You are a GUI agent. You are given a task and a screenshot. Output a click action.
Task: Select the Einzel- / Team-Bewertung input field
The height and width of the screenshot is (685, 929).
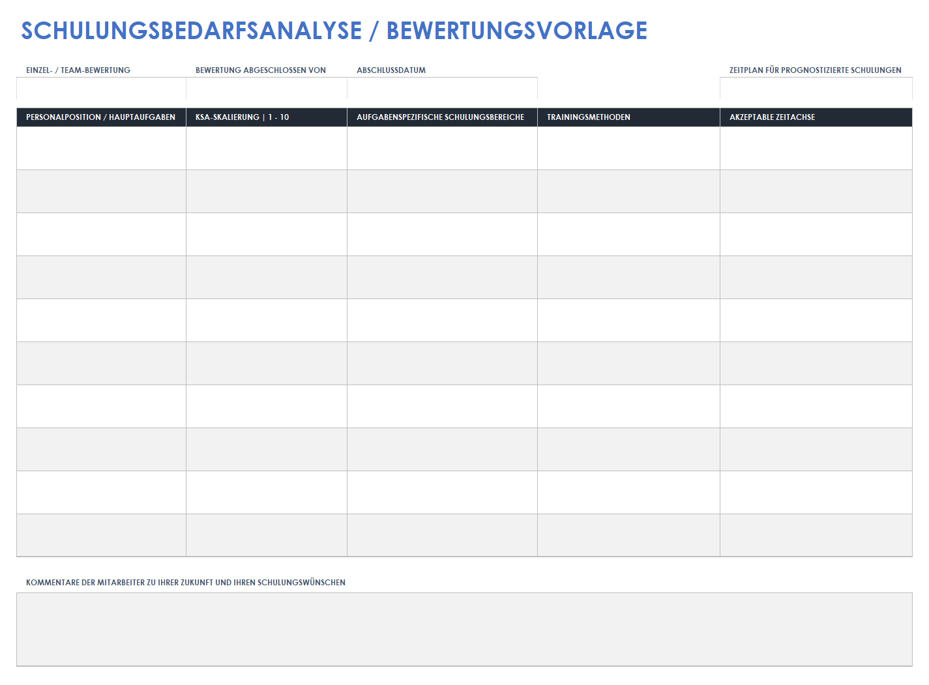[x=101, y=88]
